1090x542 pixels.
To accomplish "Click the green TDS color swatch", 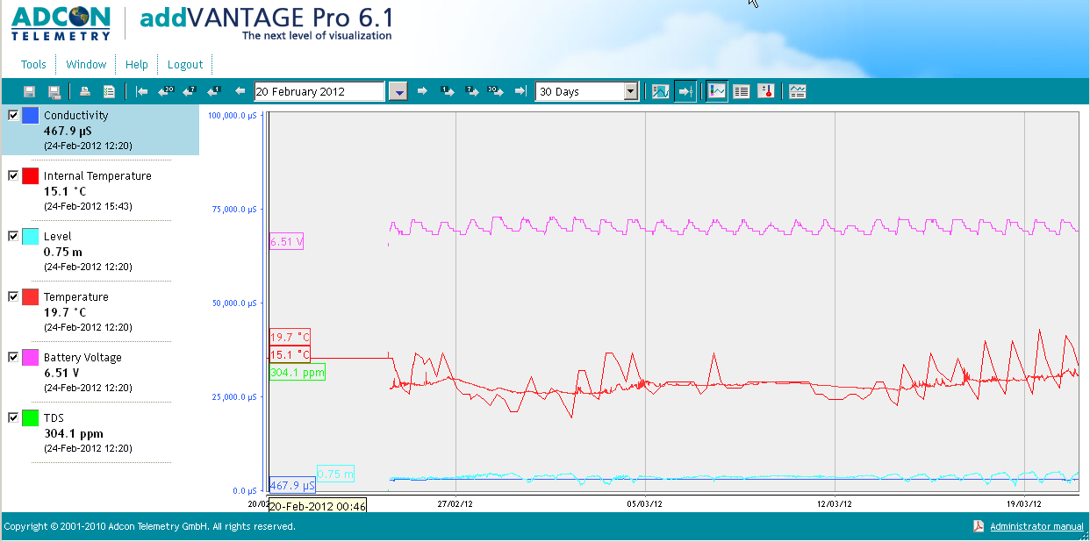I will (x=30, y=418).
